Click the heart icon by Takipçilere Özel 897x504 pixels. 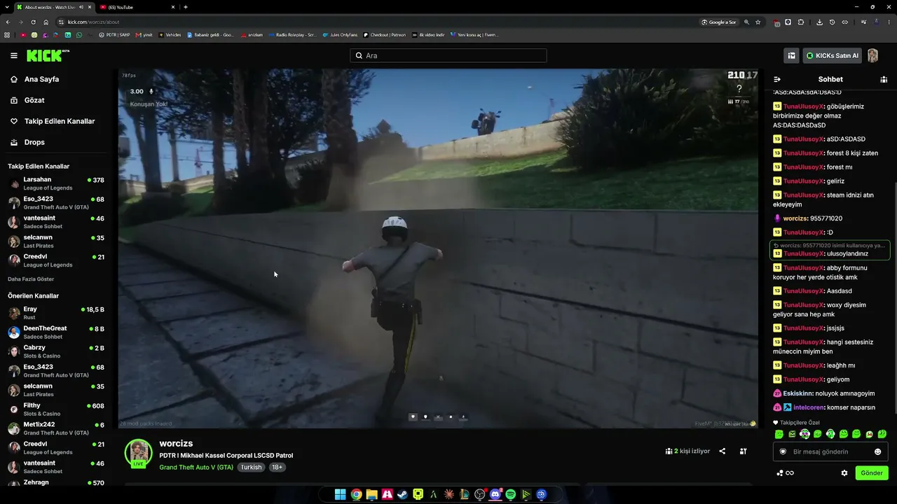point(776,423)
